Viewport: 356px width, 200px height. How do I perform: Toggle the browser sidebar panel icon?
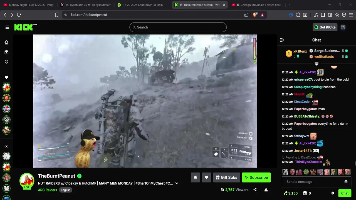pos(323,15)
